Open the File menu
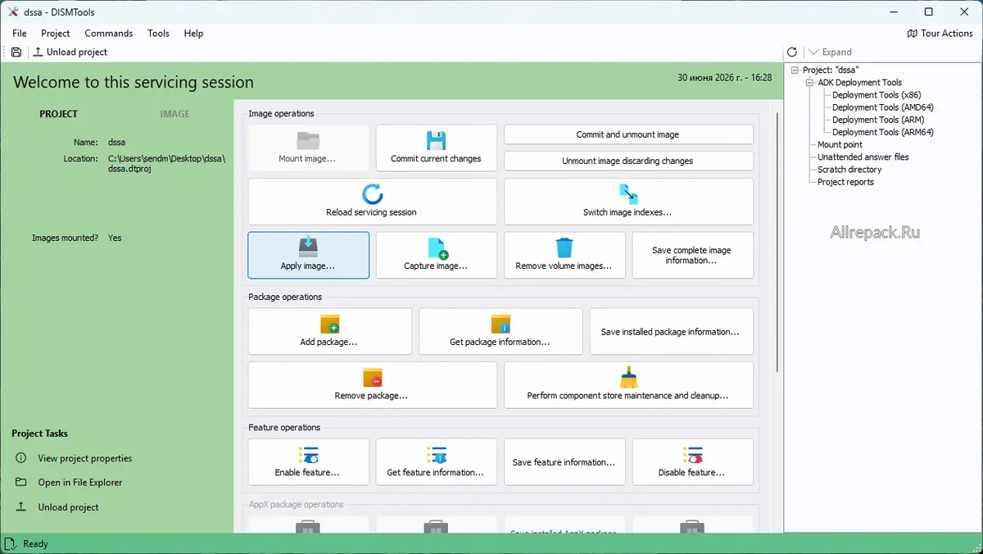This screenshot has height=554, width=983. click(x=20, y=34)
